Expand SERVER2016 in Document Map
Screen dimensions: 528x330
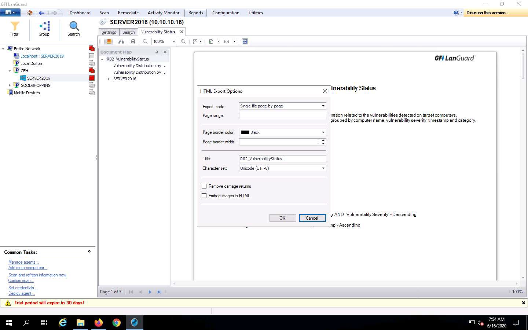[109, 79]
